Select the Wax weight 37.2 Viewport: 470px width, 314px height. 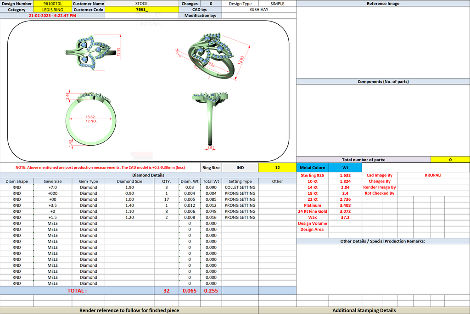click(345, 217)
